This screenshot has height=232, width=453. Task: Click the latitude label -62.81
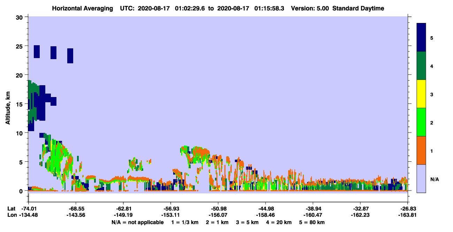pos(123,209)
